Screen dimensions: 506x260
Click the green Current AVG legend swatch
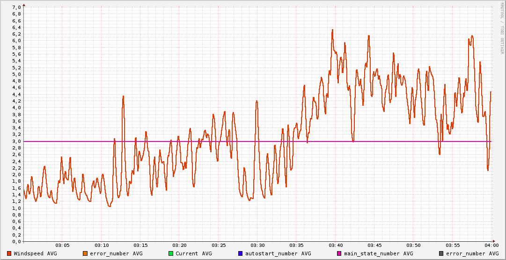point(171,253)
